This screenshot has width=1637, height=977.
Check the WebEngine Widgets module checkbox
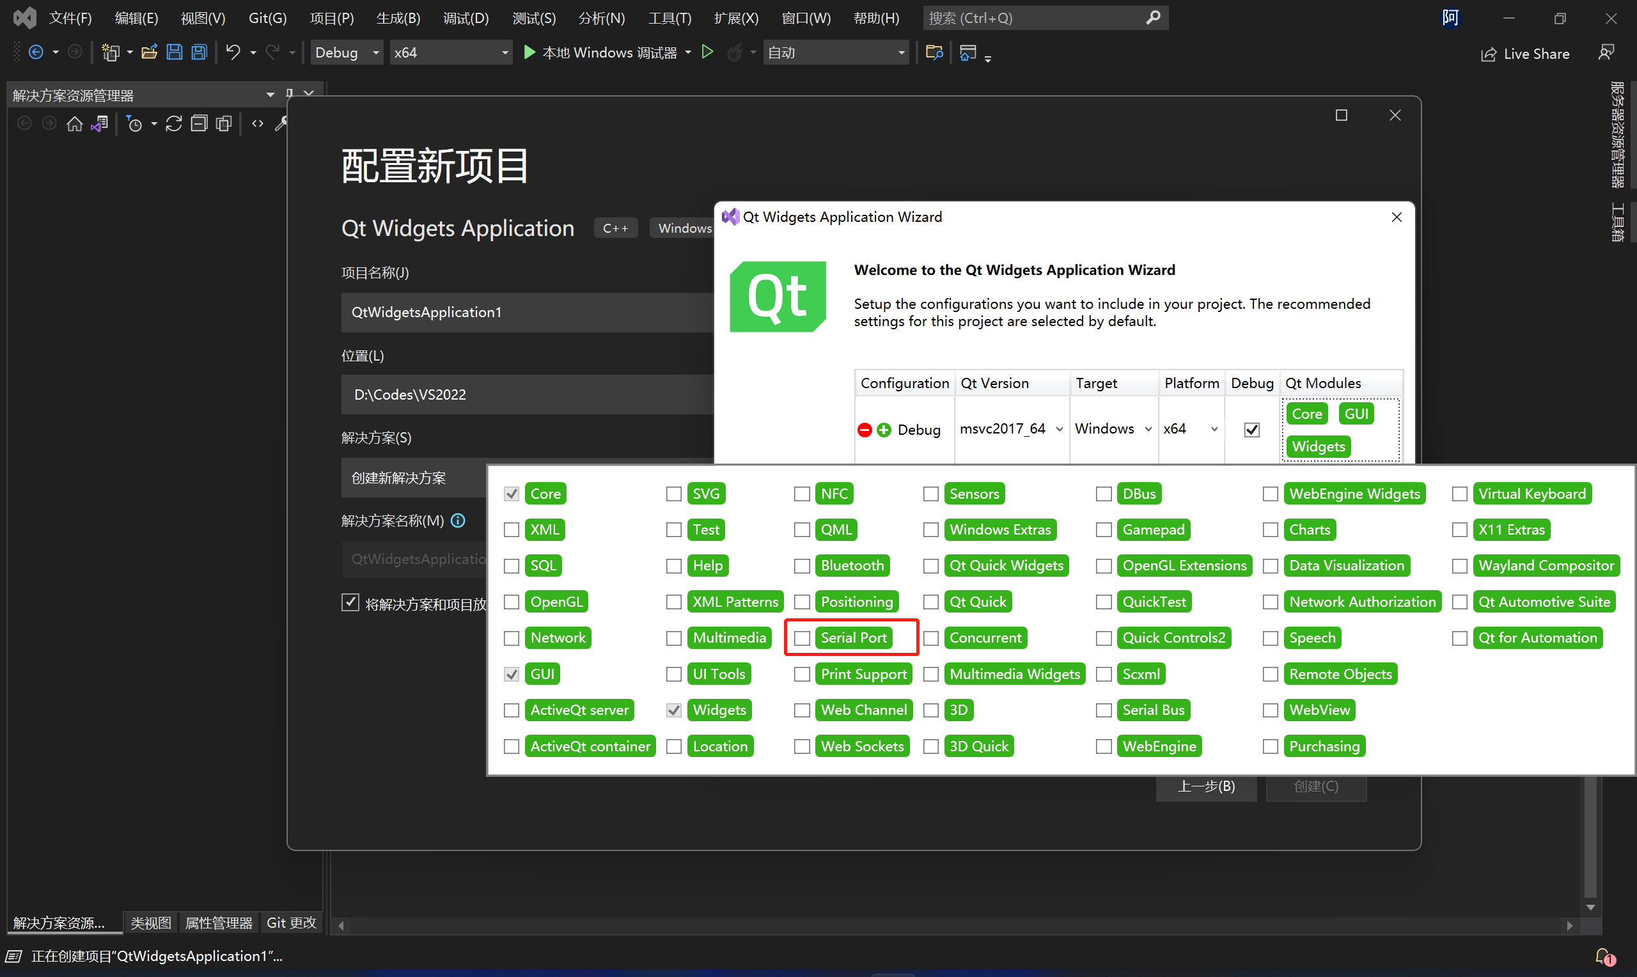pos(1271,494)
